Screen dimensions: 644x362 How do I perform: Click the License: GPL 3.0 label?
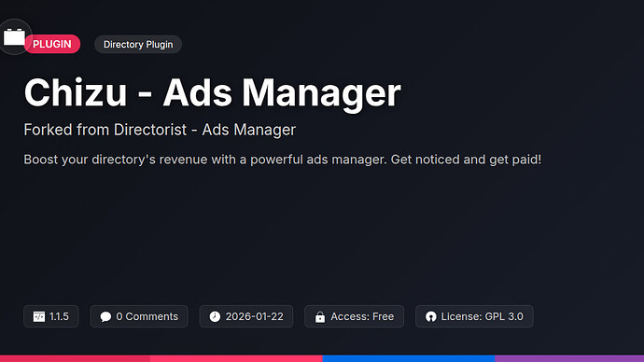point(483,316)
